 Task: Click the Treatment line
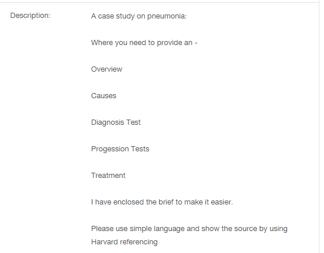coord(108,176)
